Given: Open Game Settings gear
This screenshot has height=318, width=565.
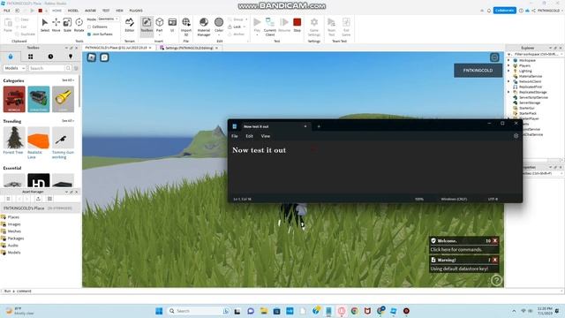Looking at the screenshot, I should [x=314, y=26].
